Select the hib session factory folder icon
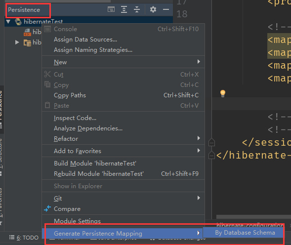 (x=27, y=42)
